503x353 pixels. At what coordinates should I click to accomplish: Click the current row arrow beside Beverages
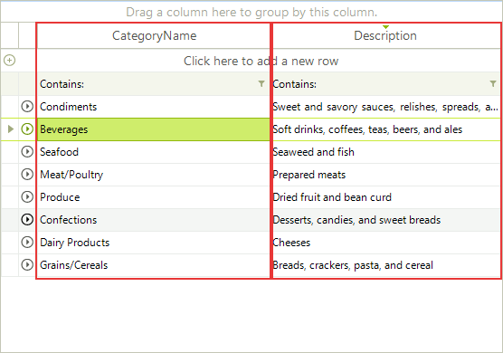click(11, 129)
